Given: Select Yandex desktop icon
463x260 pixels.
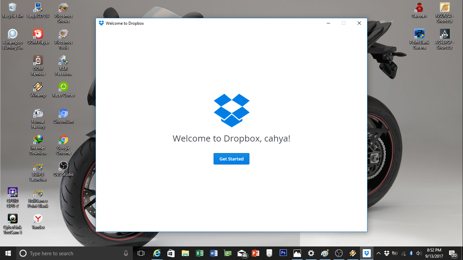Looking at the screenshot, I should point(38,221).
